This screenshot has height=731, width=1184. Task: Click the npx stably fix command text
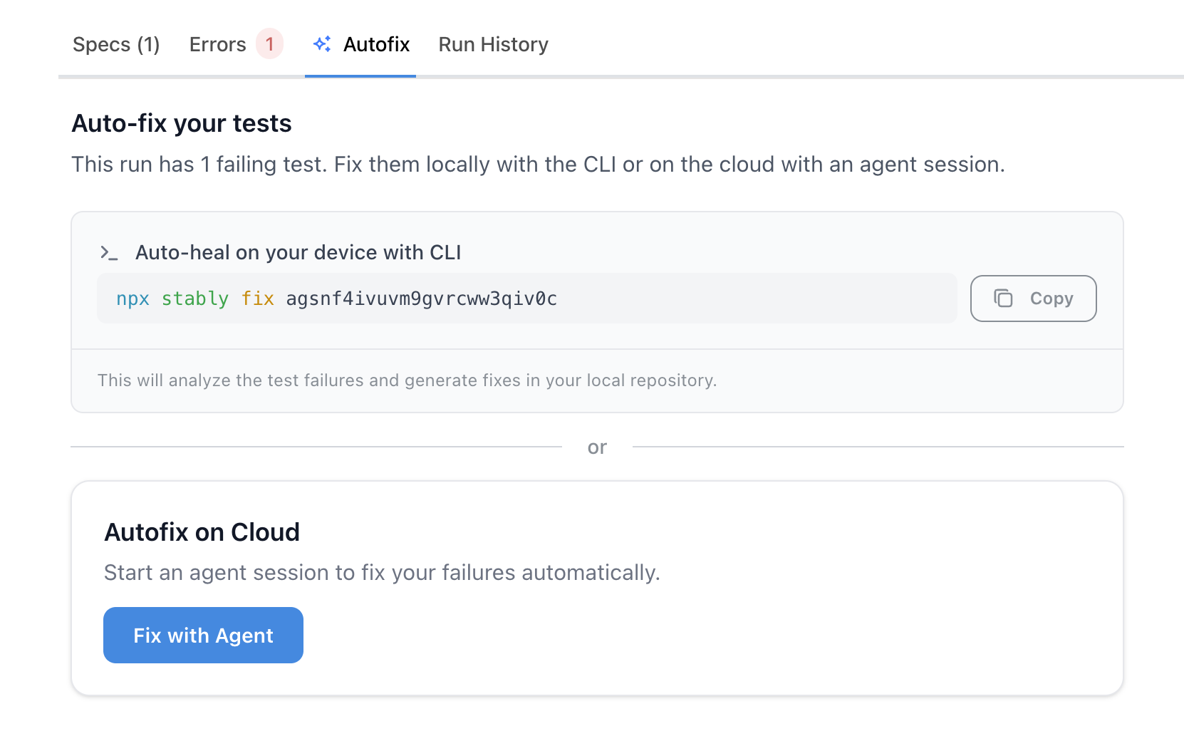click(194, 299)
